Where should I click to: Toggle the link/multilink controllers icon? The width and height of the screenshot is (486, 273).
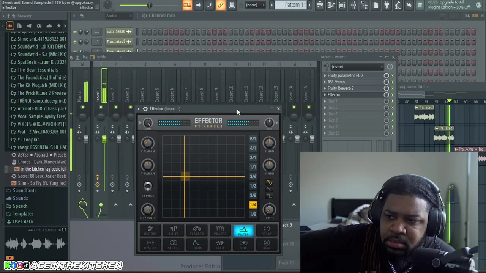[x=221, y=5]
